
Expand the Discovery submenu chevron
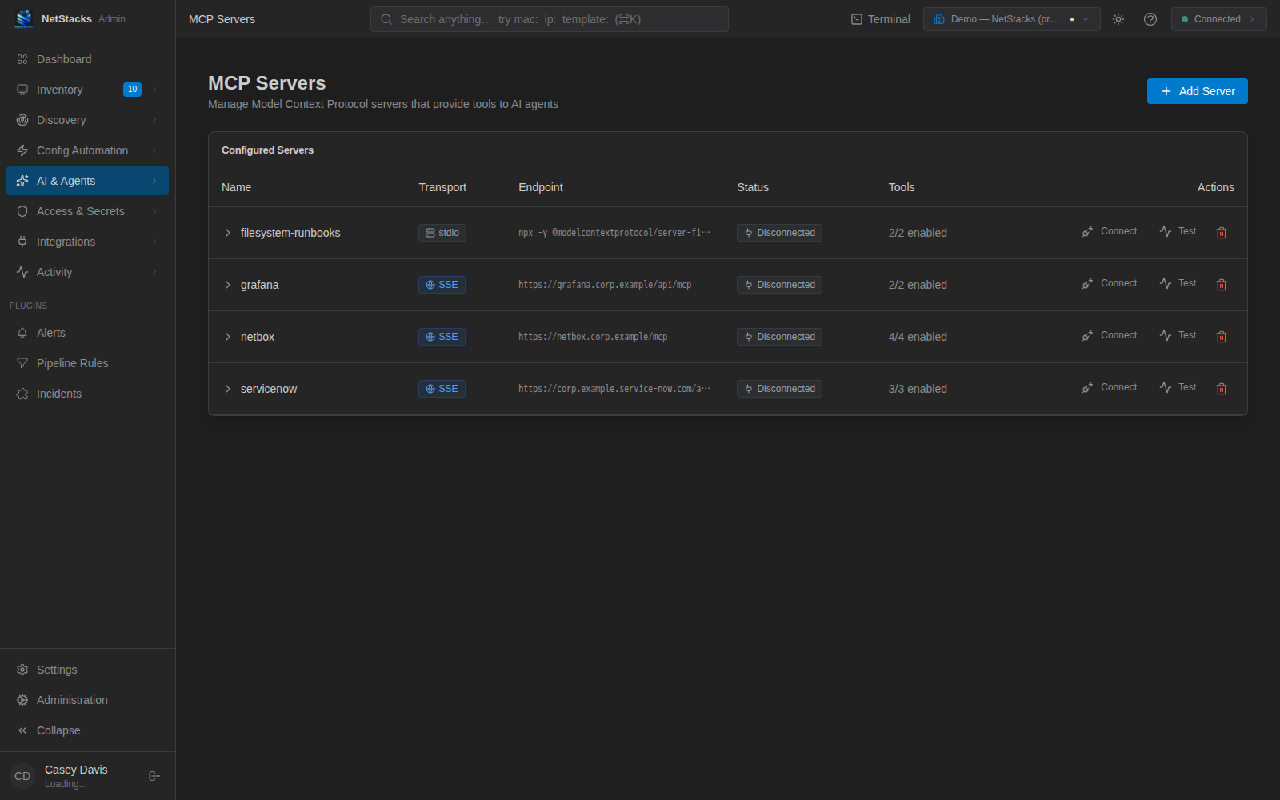(x=154, y=120)
